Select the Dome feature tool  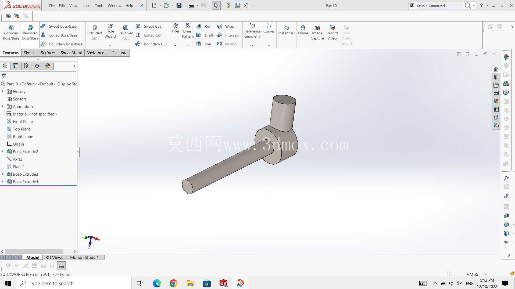[x=303, y=30]
